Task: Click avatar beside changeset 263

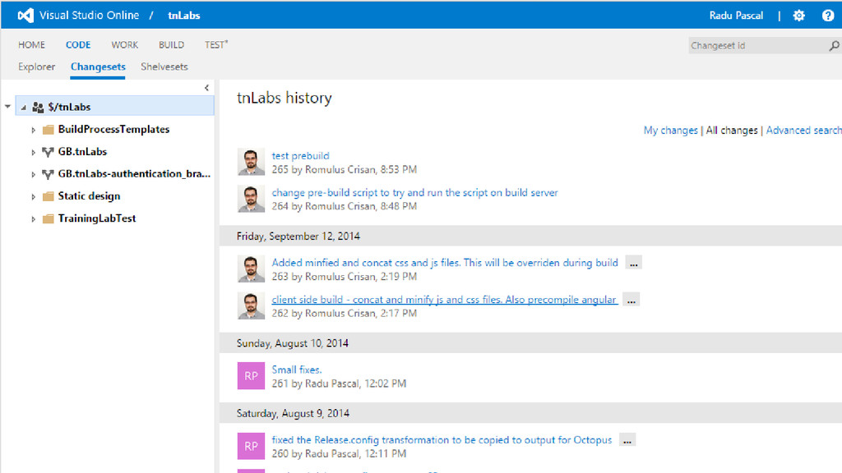Action: click(251, 269)
